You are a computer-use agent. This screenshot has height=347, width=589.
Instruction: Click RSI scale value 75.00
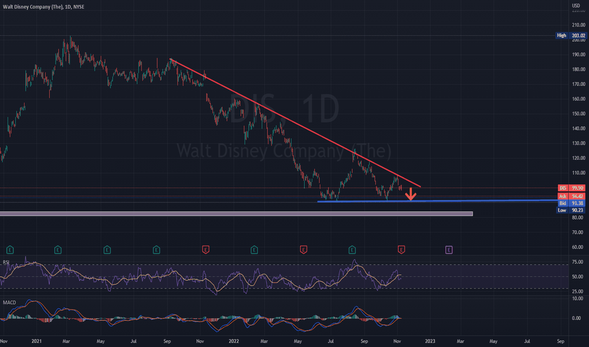578,262
